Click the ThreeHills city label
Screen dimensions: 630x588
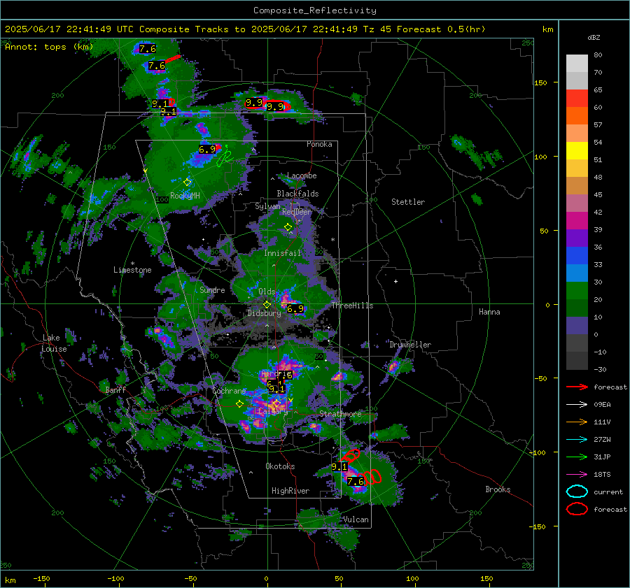(x=352, y=306)
